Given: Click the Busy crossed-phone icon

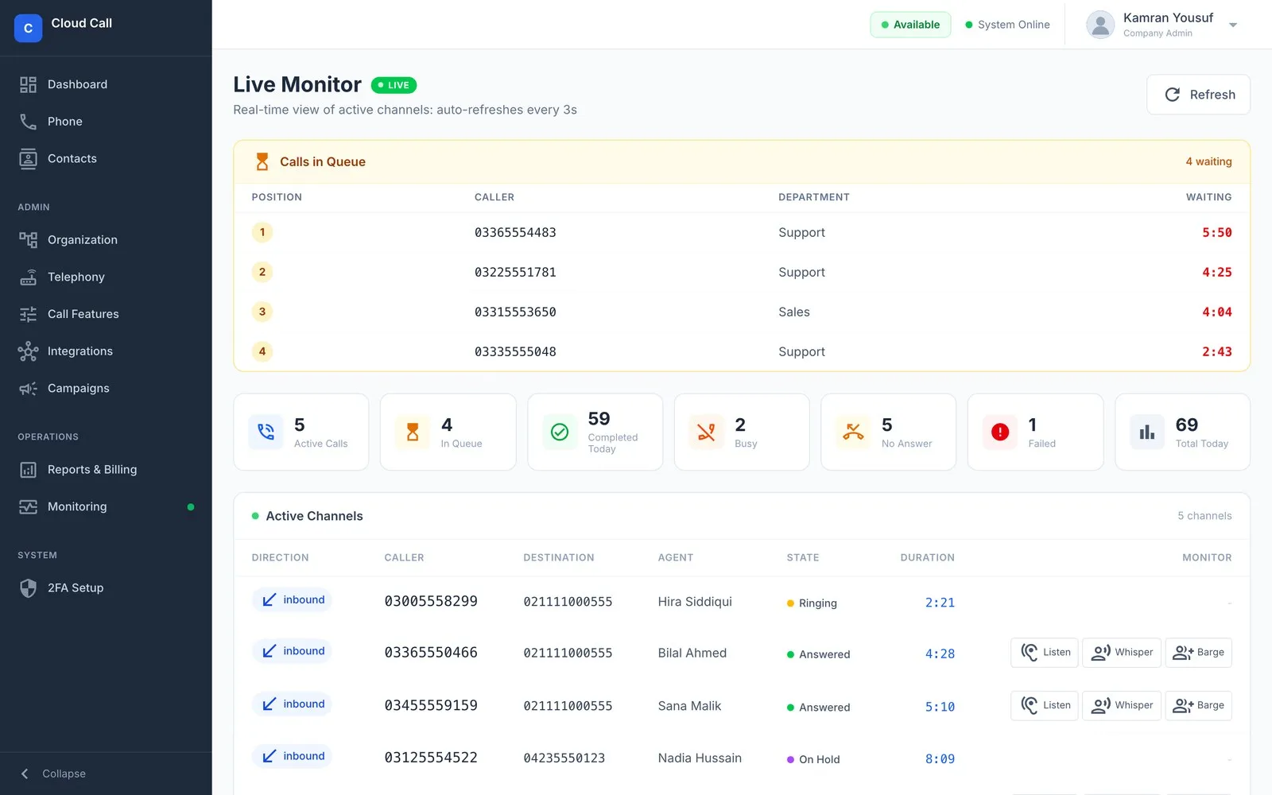Looking at the screenshot, I should coord(706,432).
